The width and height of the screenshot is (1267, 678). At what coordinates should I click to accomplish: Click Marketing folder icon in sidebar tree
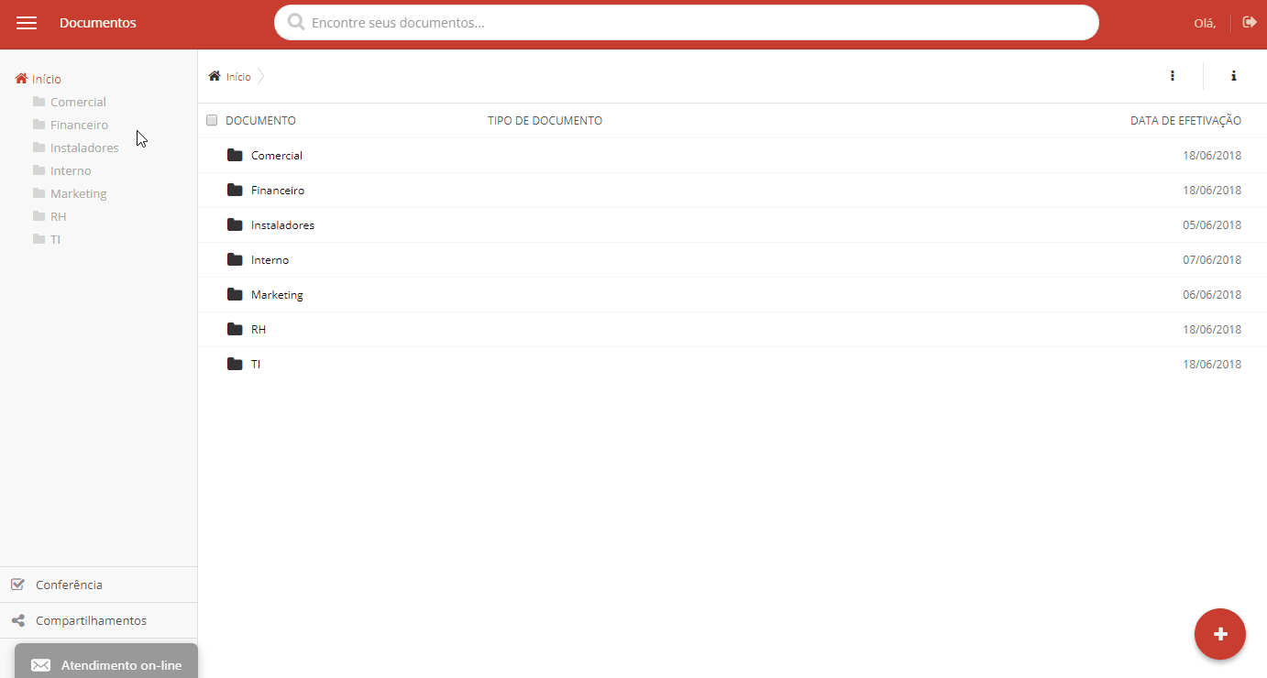click(x=39, y=193)
